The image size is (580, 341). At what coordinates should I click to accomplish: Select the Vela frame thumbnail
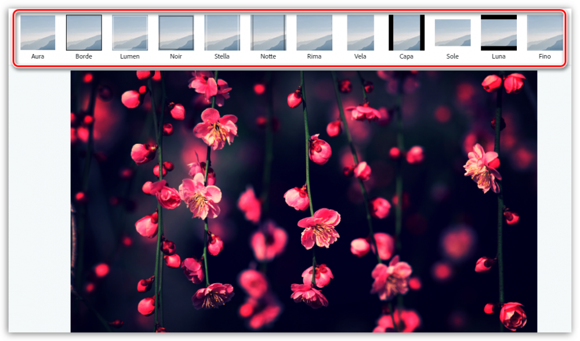pos(360,32)
